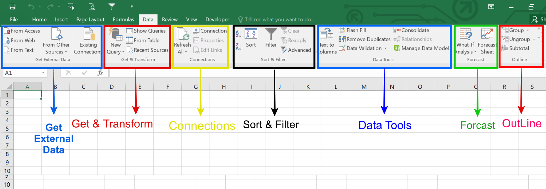Switch to the Insert tab
Screen dimensions: 546x189
tap(61, 19)
